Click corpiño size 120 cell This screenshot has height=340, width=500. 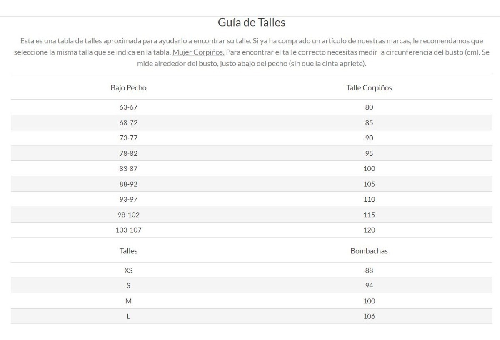click(x=369, y=230)
